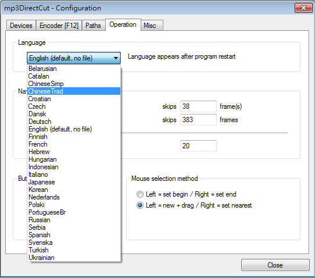Choose Finnish from the list

click(x=74, y=137)
